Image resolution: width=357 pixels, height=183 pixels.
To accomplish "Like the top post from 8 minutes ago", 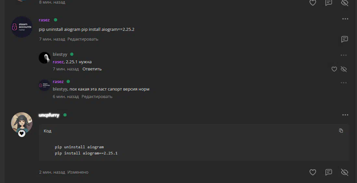I will 313,3.
